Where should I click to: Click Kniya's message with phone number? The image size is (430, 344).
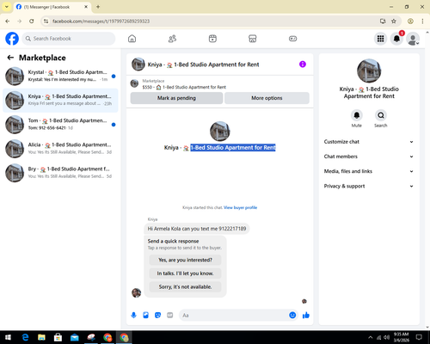point(197,229)
